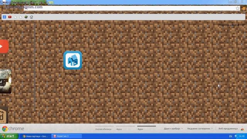This screenshot has width=247, height=139.
Task: Open the YouTube bookmark in bookmarks bar
Action: [10, 17]
